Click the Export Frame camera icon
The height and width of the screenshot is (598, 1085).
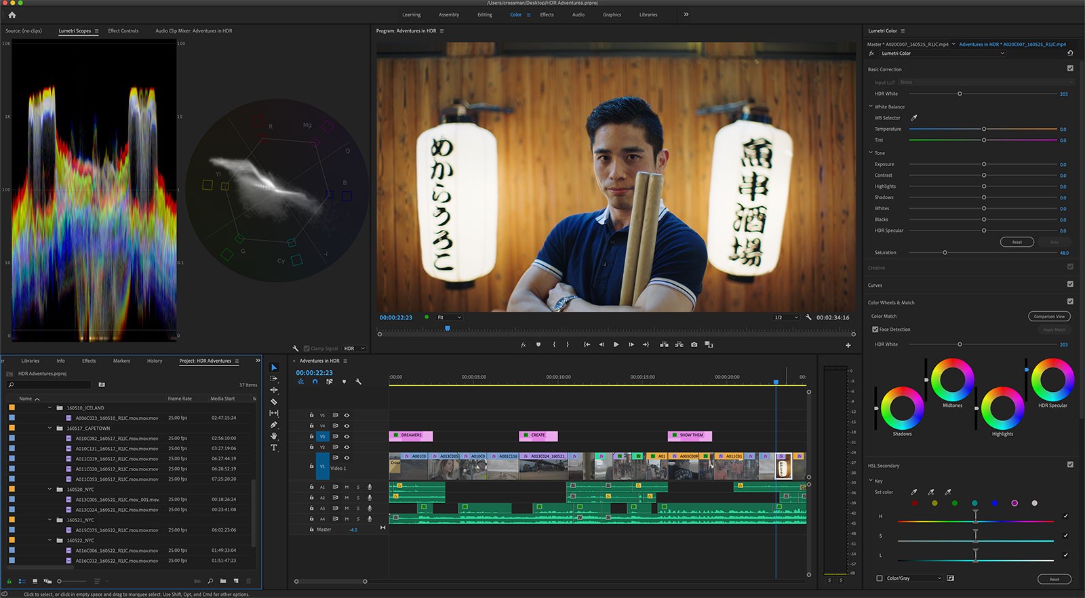pyautogui.click(x=694, y=344)
